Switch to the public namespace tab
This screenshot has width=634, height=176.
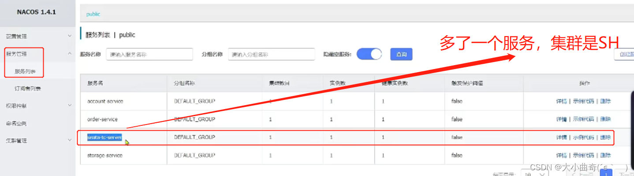coord(93,14)
